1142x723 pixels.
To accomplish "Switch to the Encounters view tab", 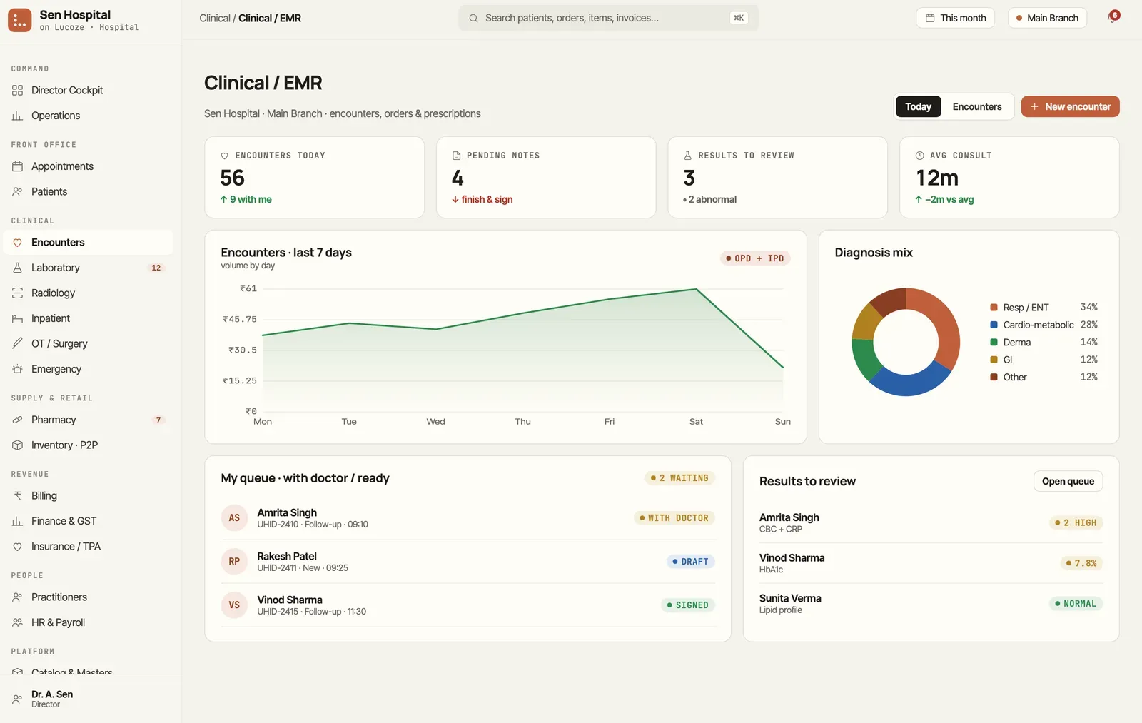I will [977, 106].
